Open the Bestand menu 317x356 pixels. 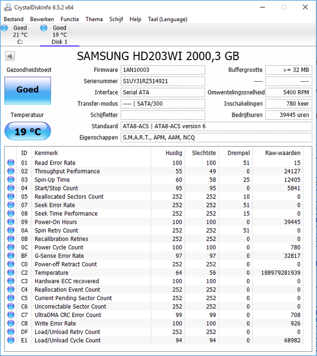14,20
